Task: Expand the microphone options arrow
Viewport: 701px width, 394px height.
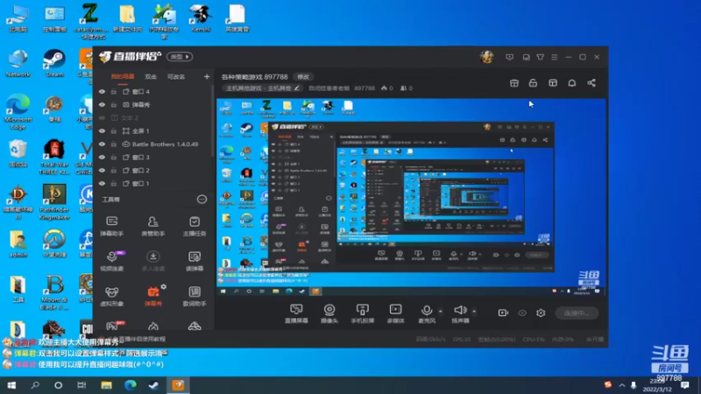Action: pyautogui.click(x=441, y=311)
